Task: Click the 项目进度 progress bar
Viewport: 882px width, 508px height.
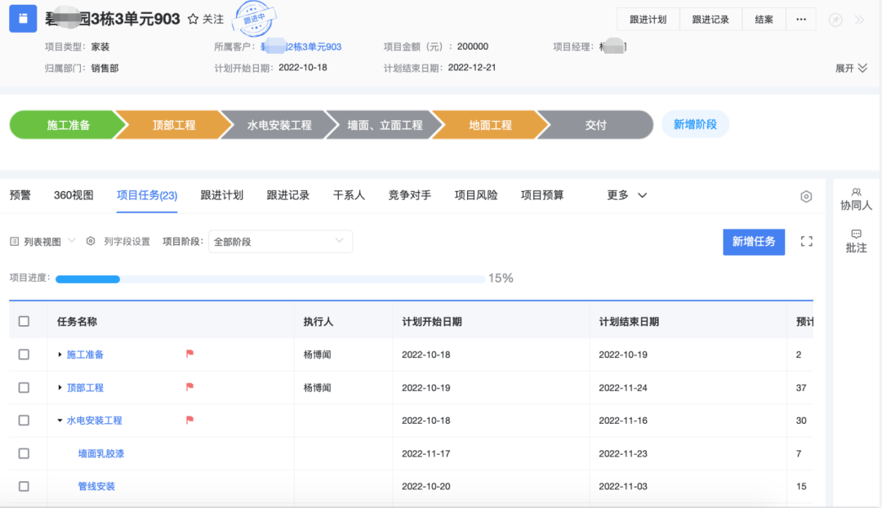Action: pyautogui.click(x=269, y=279)
